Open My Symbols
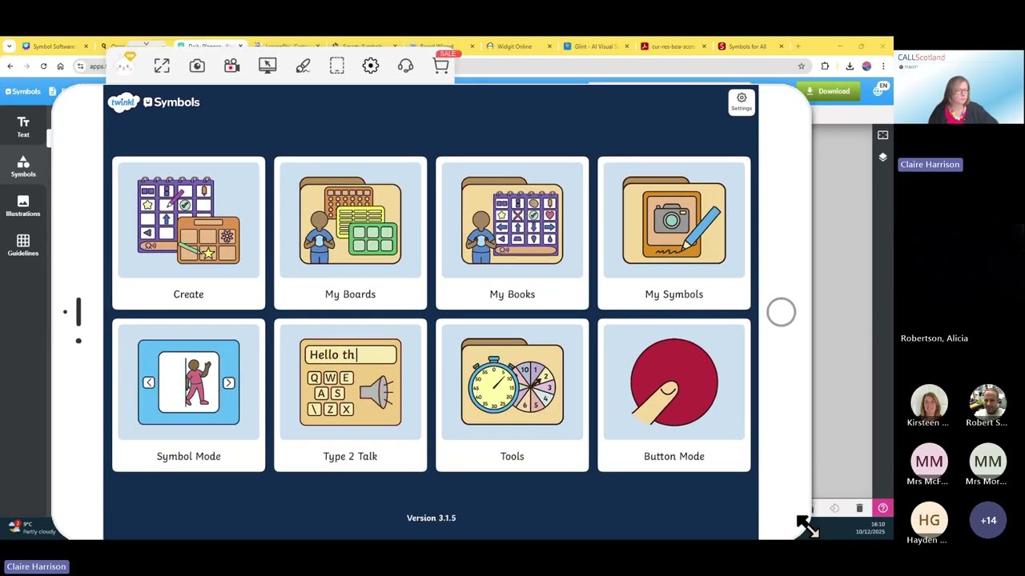The image size is (1025, 576). [673, 233]
